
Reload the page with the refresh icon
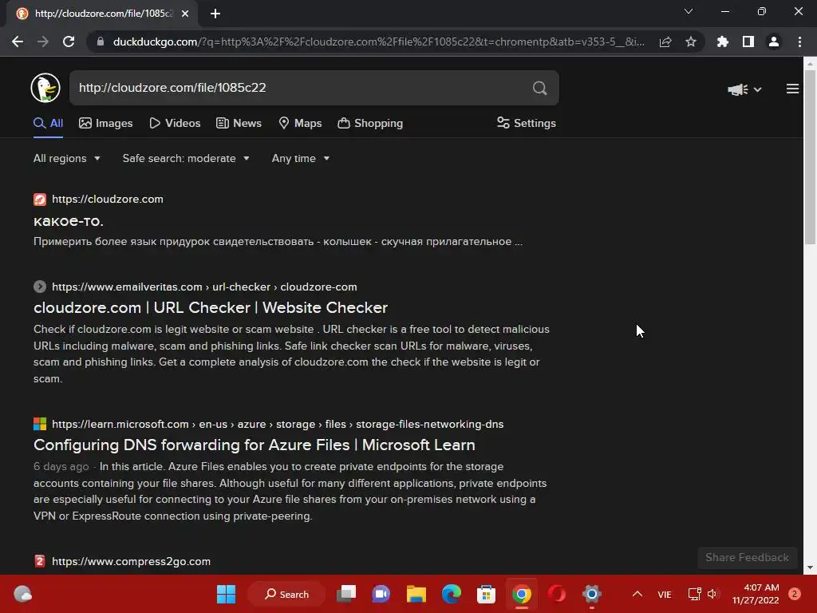[x=69, y=42]
